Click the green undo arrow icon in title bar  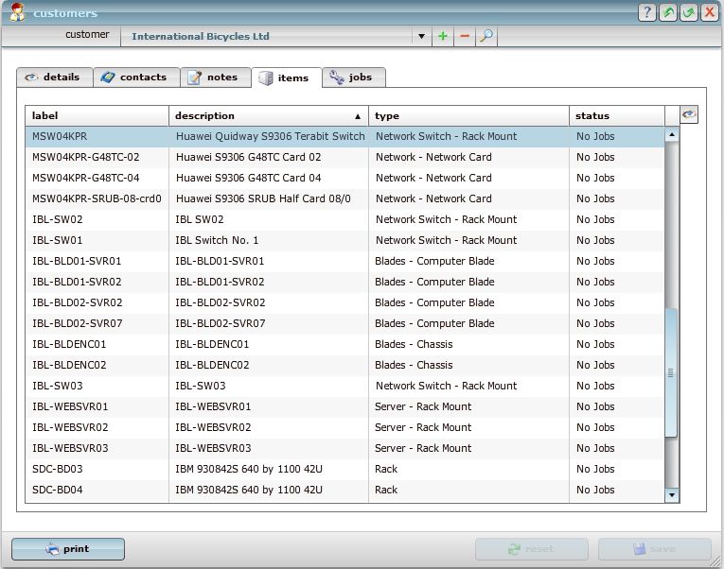668,12
